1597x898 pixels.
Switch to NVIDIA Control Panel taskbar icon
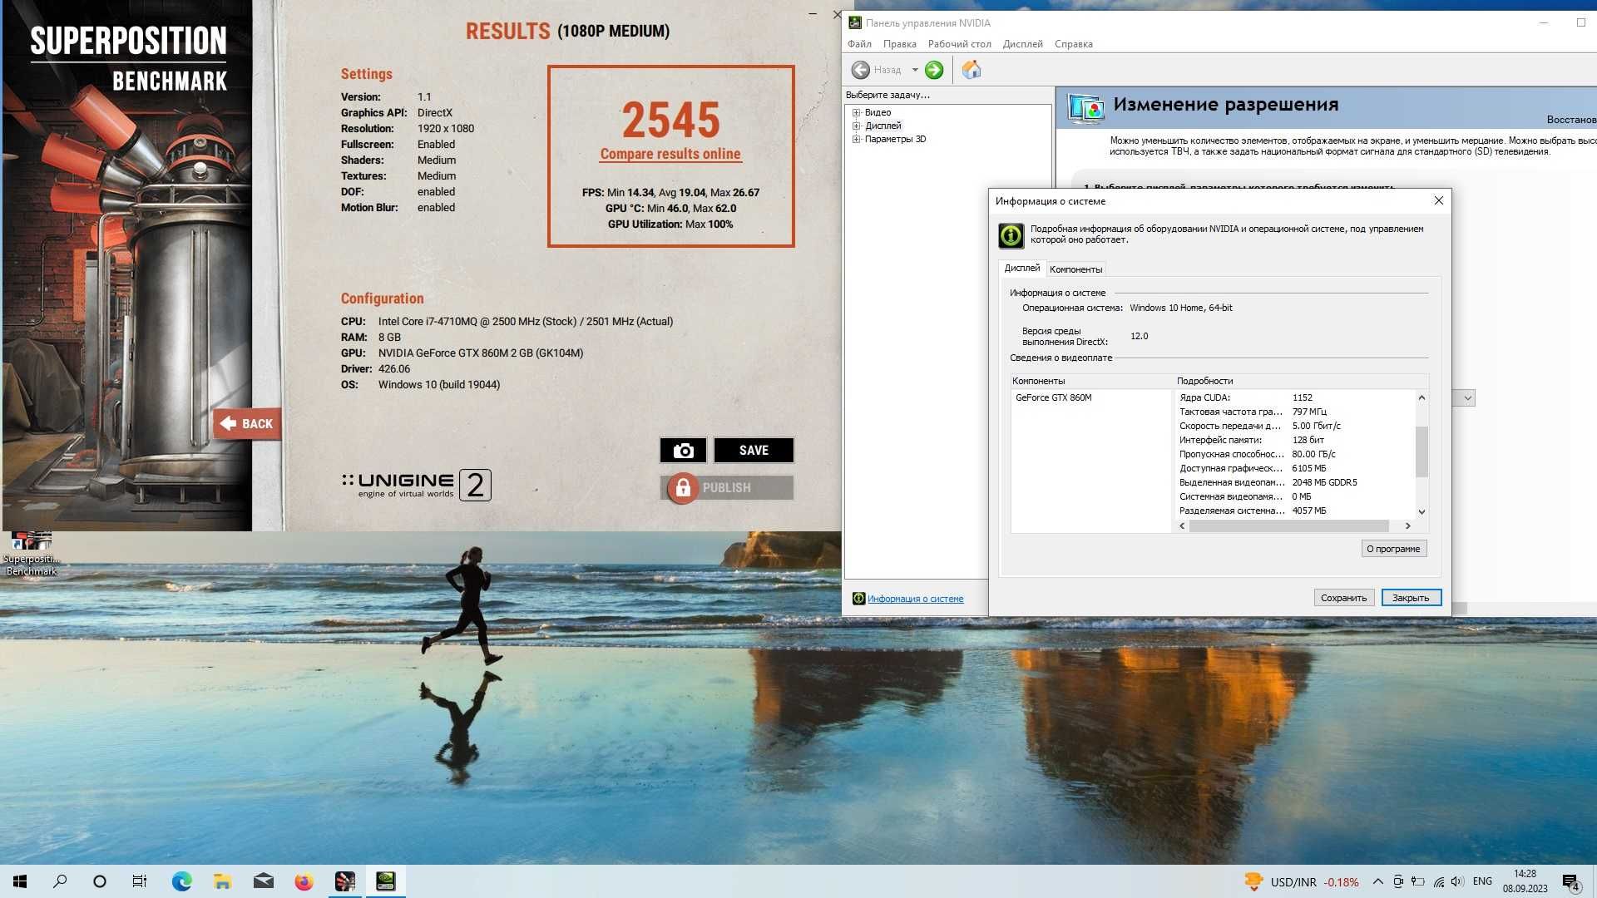click(x=385, y=881)
